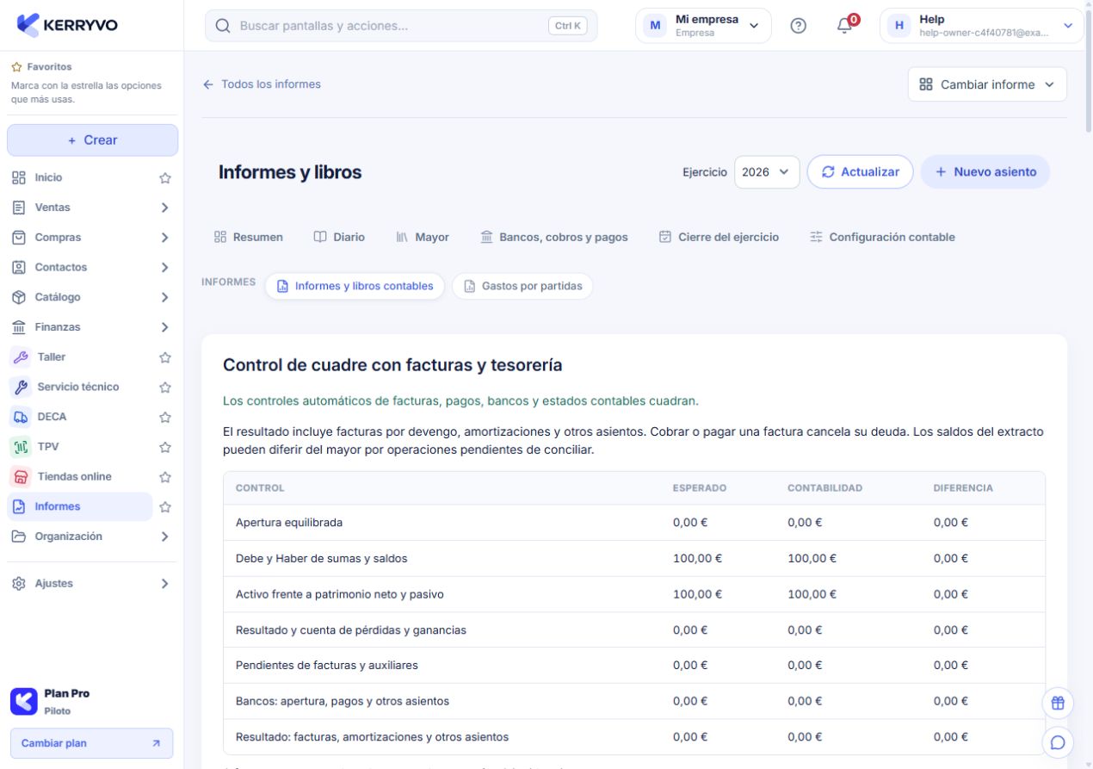Expand the Catálogo submenu chevron

coord(164,297)
